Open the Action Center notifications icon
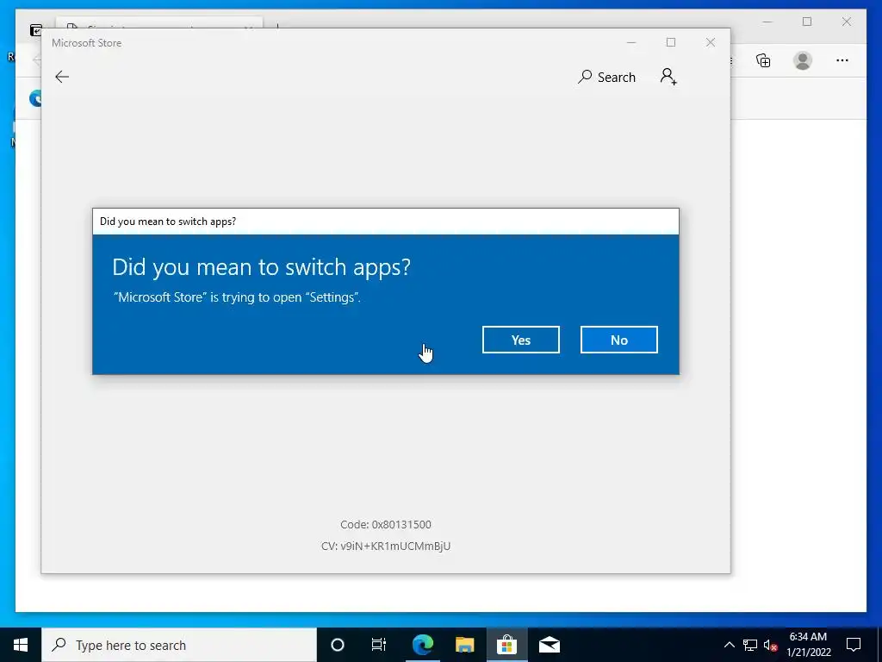882x662 pixels. click(x=854, y=645)
